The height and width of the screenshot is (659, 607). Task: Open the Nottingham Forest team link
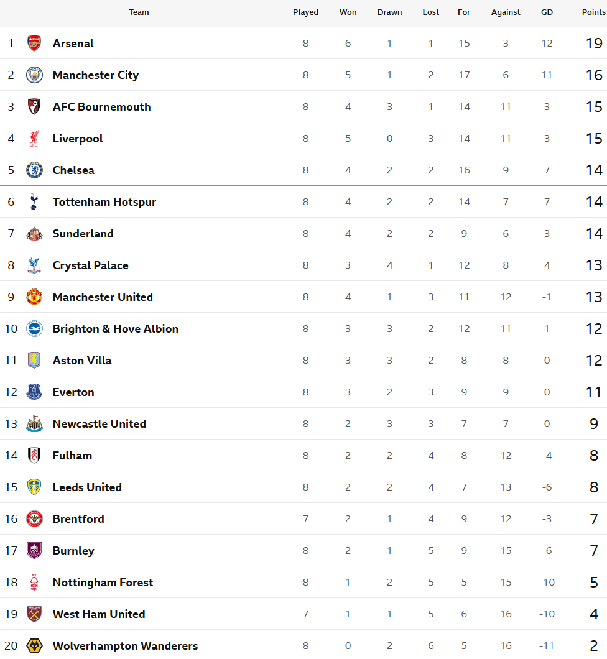point(103,583)
